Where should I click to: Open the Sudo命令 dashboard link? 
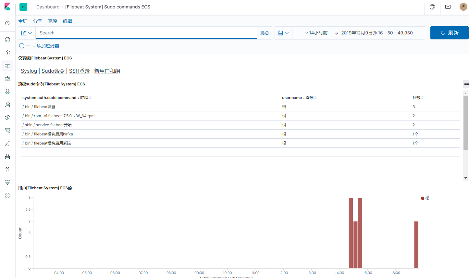click(53, 71)
